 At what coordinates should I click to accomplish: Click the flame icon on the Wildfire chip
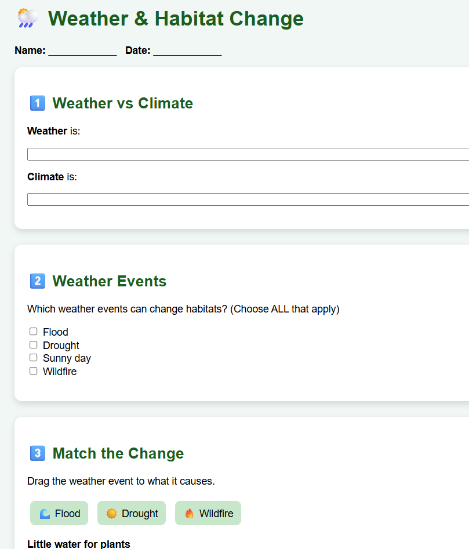click(x=189, y=514)
